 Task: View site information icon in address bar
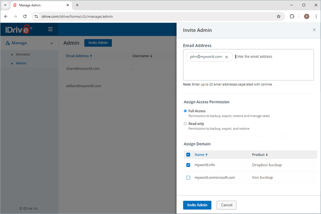(x=36, y=16)
